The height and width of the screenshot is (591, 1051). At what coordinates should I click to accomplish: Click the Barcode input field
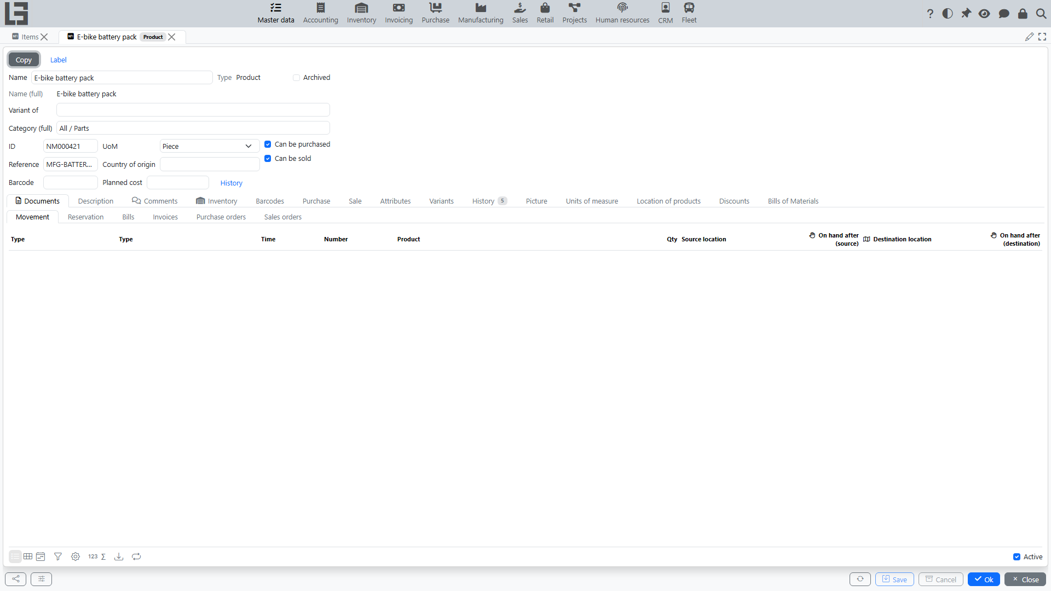(70, 182)
